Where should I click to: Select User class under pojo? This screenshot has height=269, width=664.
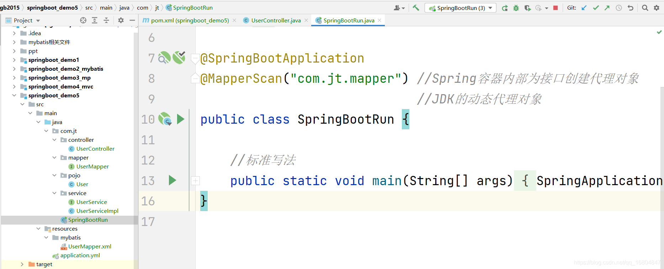point(82,184)
